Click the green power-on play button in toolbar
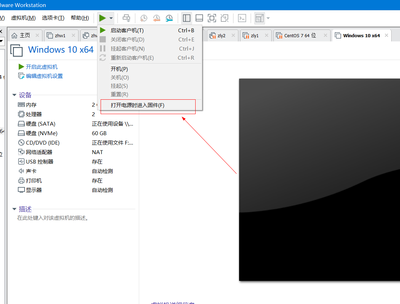Image resolution: width=400 pixels, height=304 pixels. 102,18
